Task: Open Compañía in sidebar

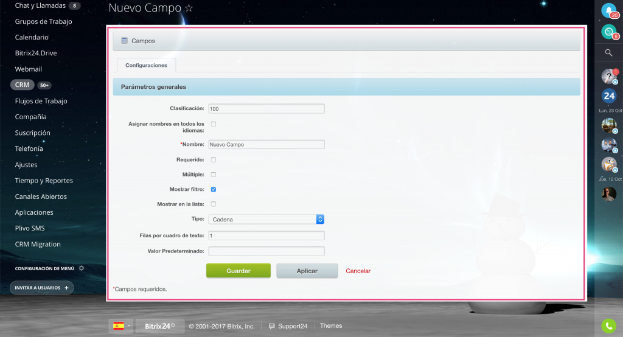Action: [30, 117]
